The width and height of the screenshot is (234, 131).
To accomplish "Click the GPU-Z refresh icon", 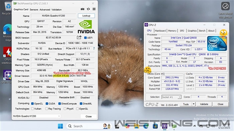I will pos(88,9).
